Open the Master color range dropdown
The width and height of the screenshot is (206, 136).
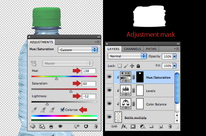pos(68,63)
